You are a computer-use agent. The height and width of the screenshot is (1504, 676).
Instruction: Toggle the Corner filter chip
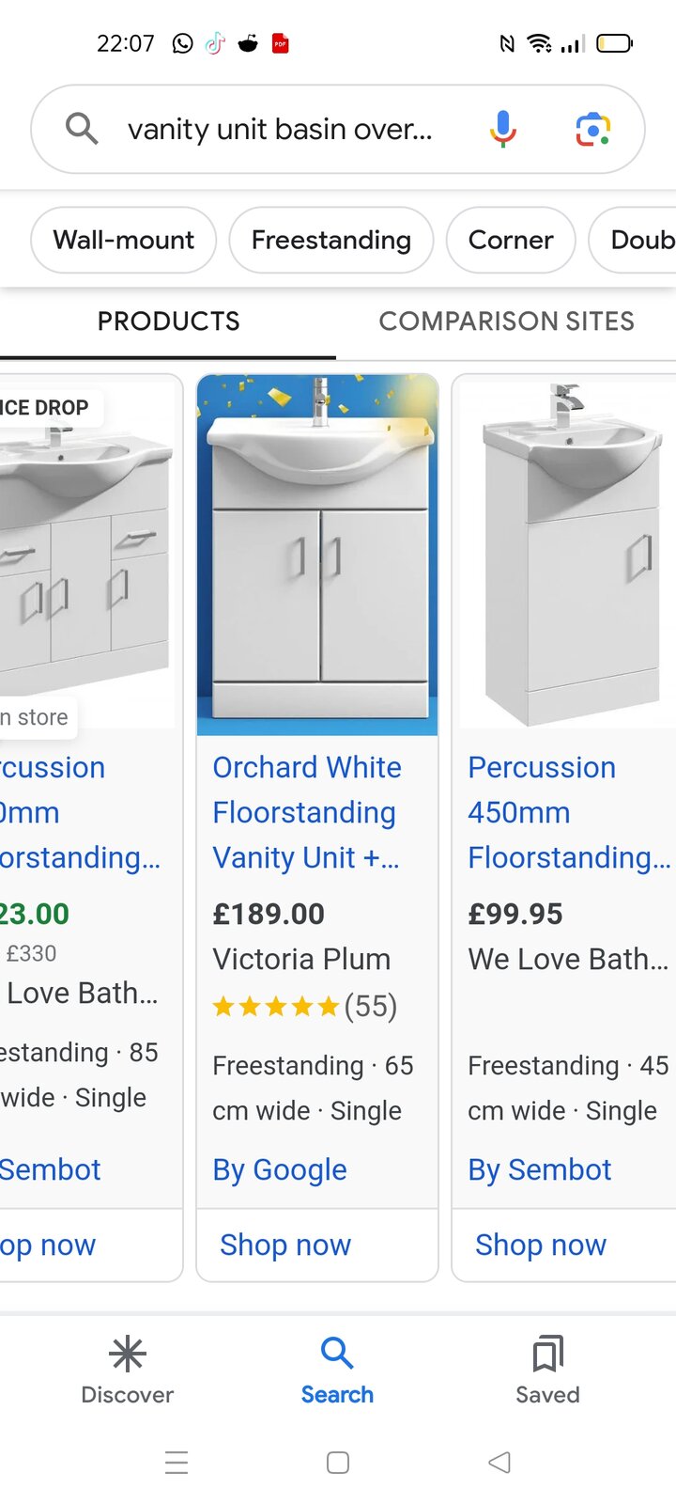tap(511, 241)
